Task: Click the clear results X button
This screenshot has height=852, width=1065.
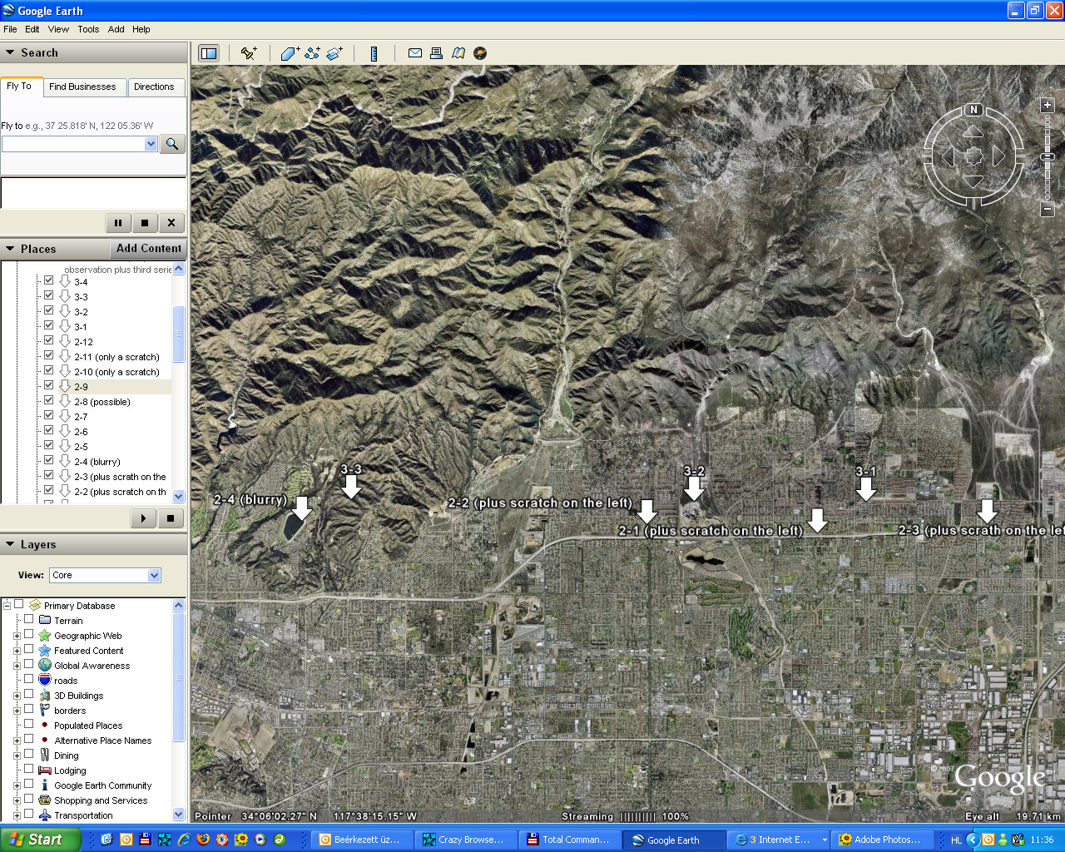Action: [x=171, y=223]
